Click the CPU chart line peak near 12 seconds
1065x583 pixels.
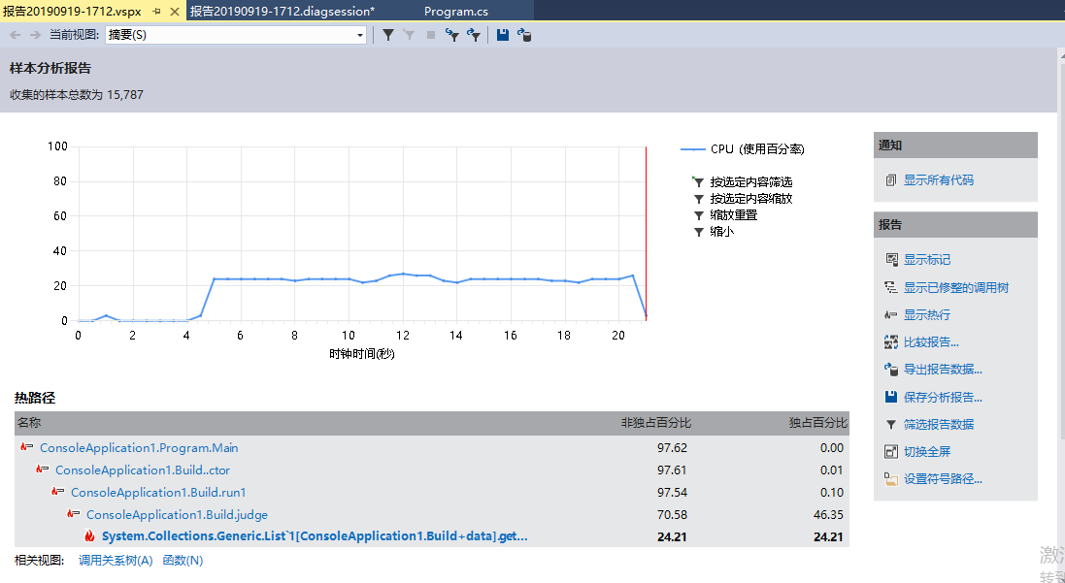click(x=404, y=274)
